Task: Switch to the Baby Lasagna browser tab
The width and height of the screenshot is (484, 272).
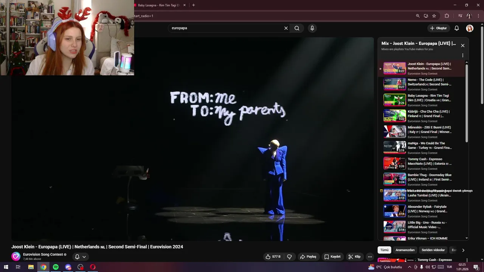Action: pos(159,5)
